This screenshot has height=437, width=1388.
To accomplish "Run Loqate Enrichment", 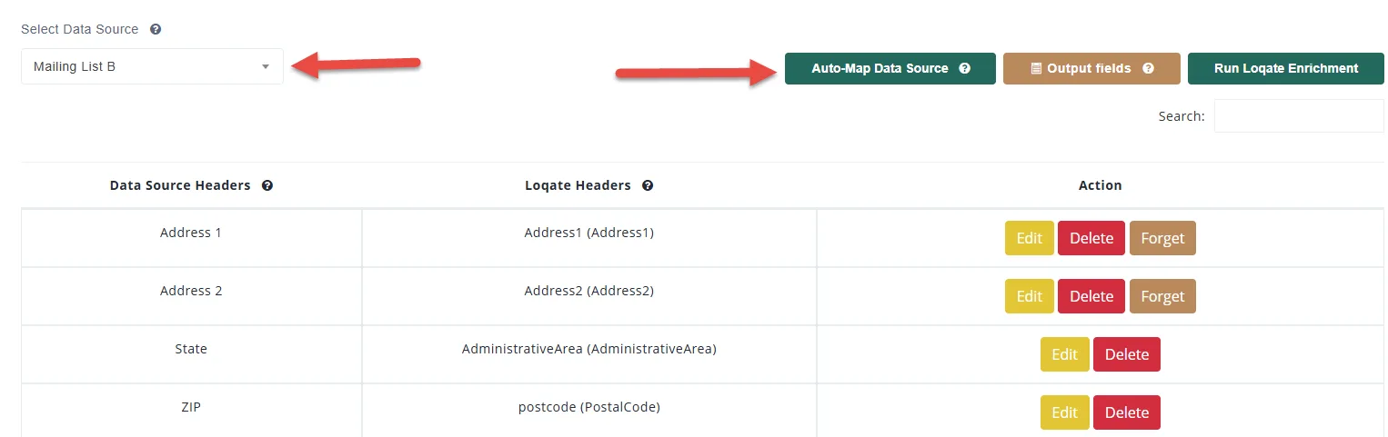I will pos(1285,68).
